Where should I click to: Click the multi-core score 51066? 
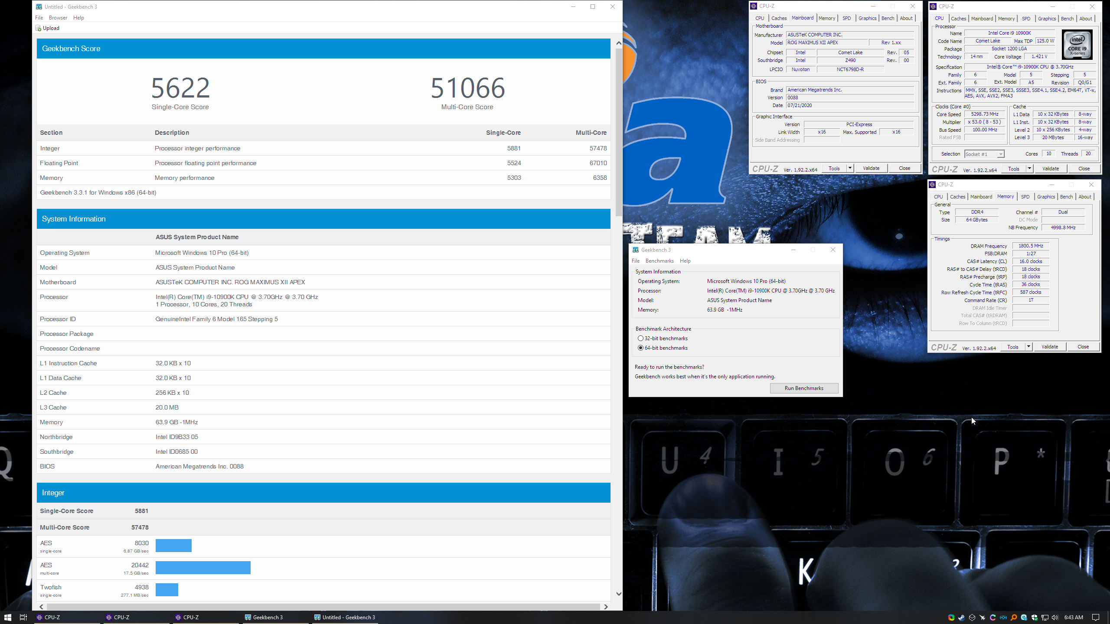[x=467, y=88]
